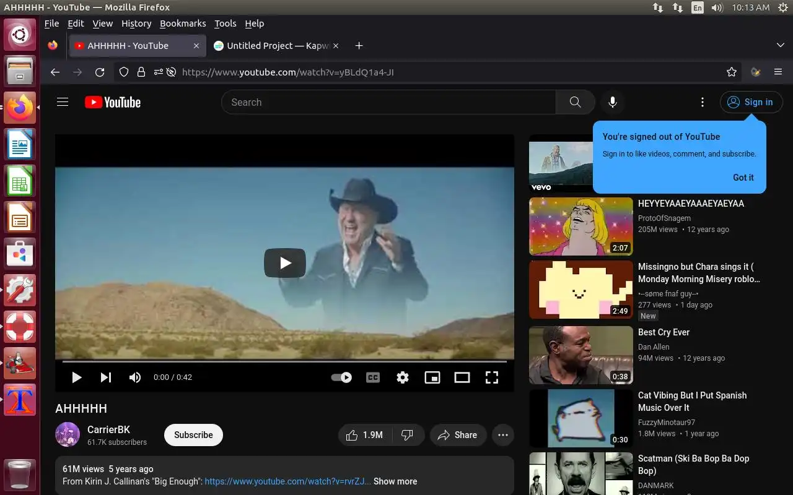Image resolution: width=793 pixels, height=495 pixels.
Task: Open the Big Enough video link in description
Action: click(x=288, y=481)
